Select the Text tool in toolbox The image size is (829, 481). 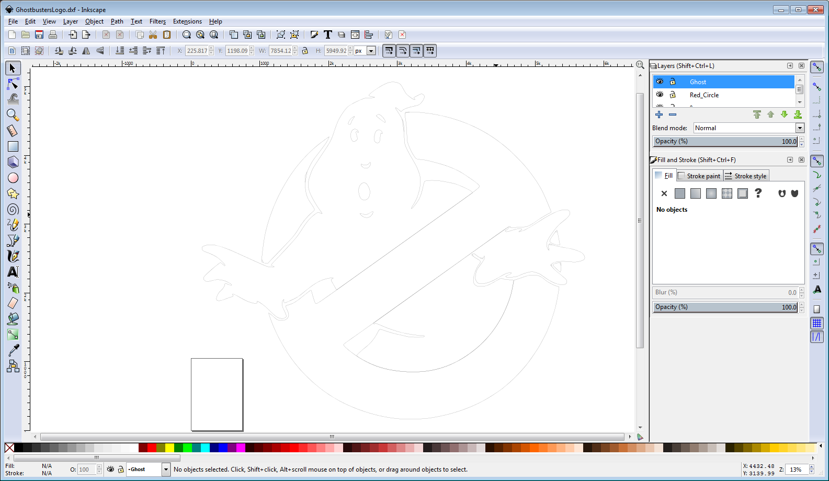(13, 272)
